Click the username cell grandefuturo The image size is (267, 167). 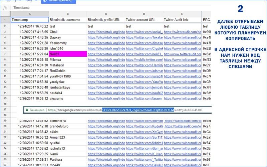click(x=68, y=126)
